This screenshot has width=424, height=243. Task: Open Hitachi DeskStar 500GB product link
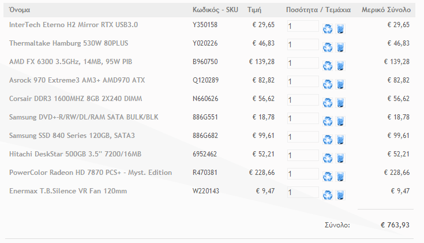pos(75,154)
